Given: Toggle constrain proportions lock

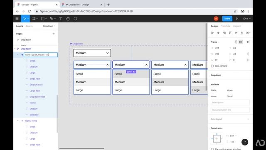Looking at the screenshot, I should (248, 54).
